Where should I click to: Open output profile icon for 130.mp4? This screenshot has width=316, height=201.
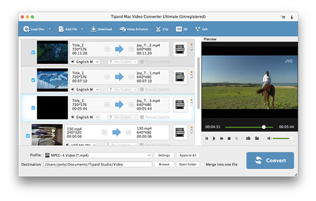180,132
